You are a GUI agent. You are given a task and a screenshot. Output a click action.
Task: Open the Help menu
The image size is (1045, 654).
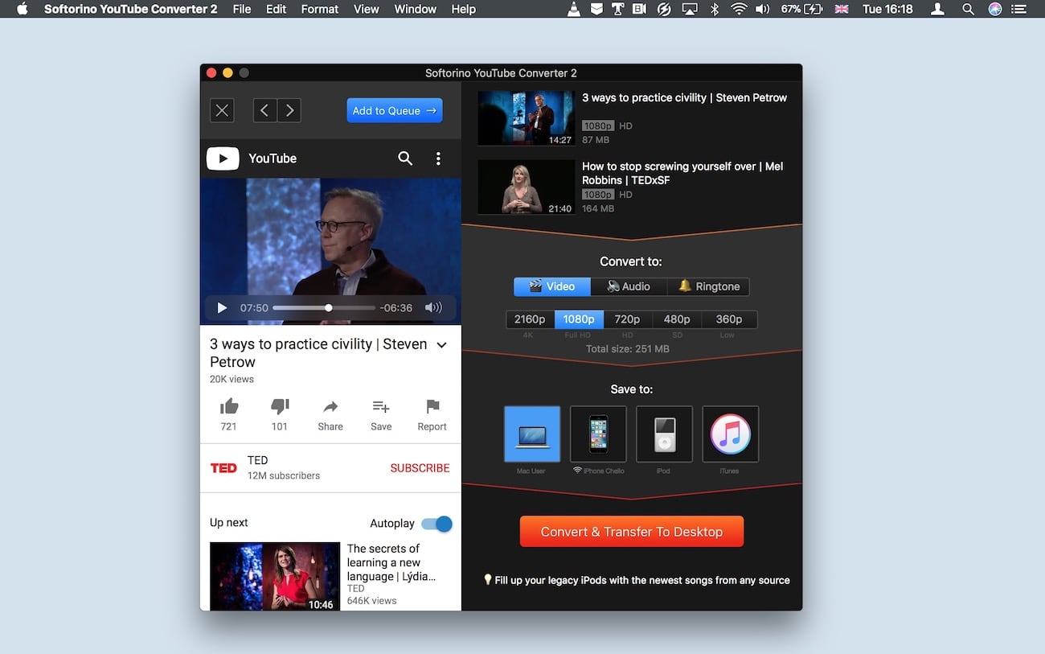[x=464, y=10]
